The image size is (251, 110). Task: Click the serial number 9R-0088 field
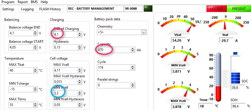[133, 9]
